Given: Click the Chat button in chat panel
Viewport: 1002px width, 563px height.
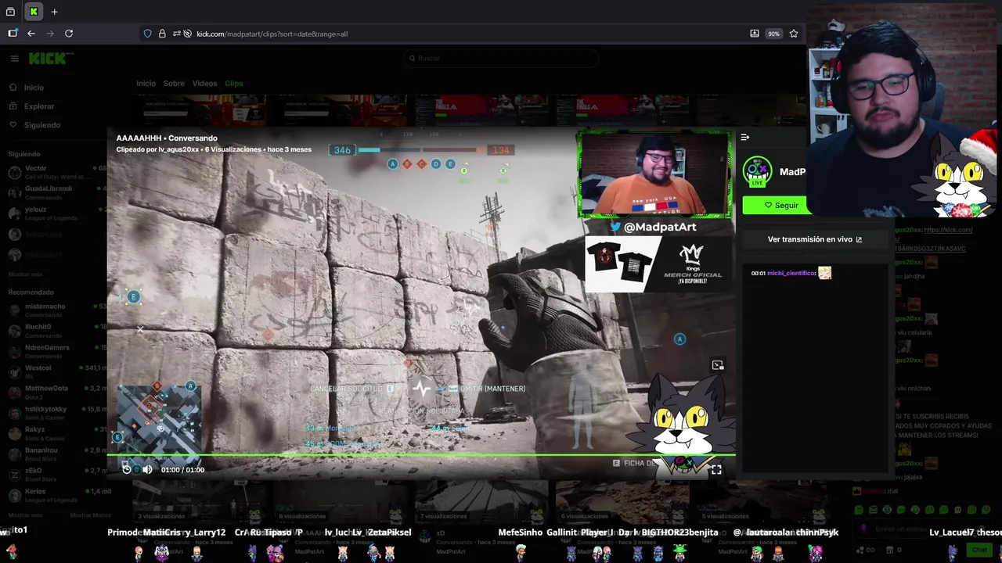Looking at the screenshot, I should [979, 550].
